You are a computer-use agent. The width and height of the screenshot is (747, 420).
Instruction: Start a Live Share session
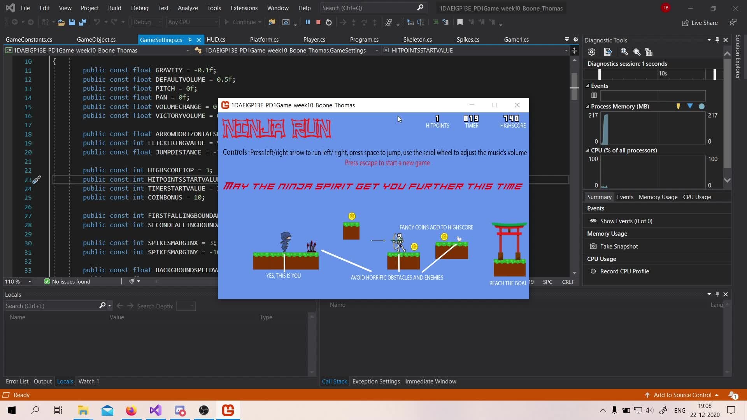[700, 23]
